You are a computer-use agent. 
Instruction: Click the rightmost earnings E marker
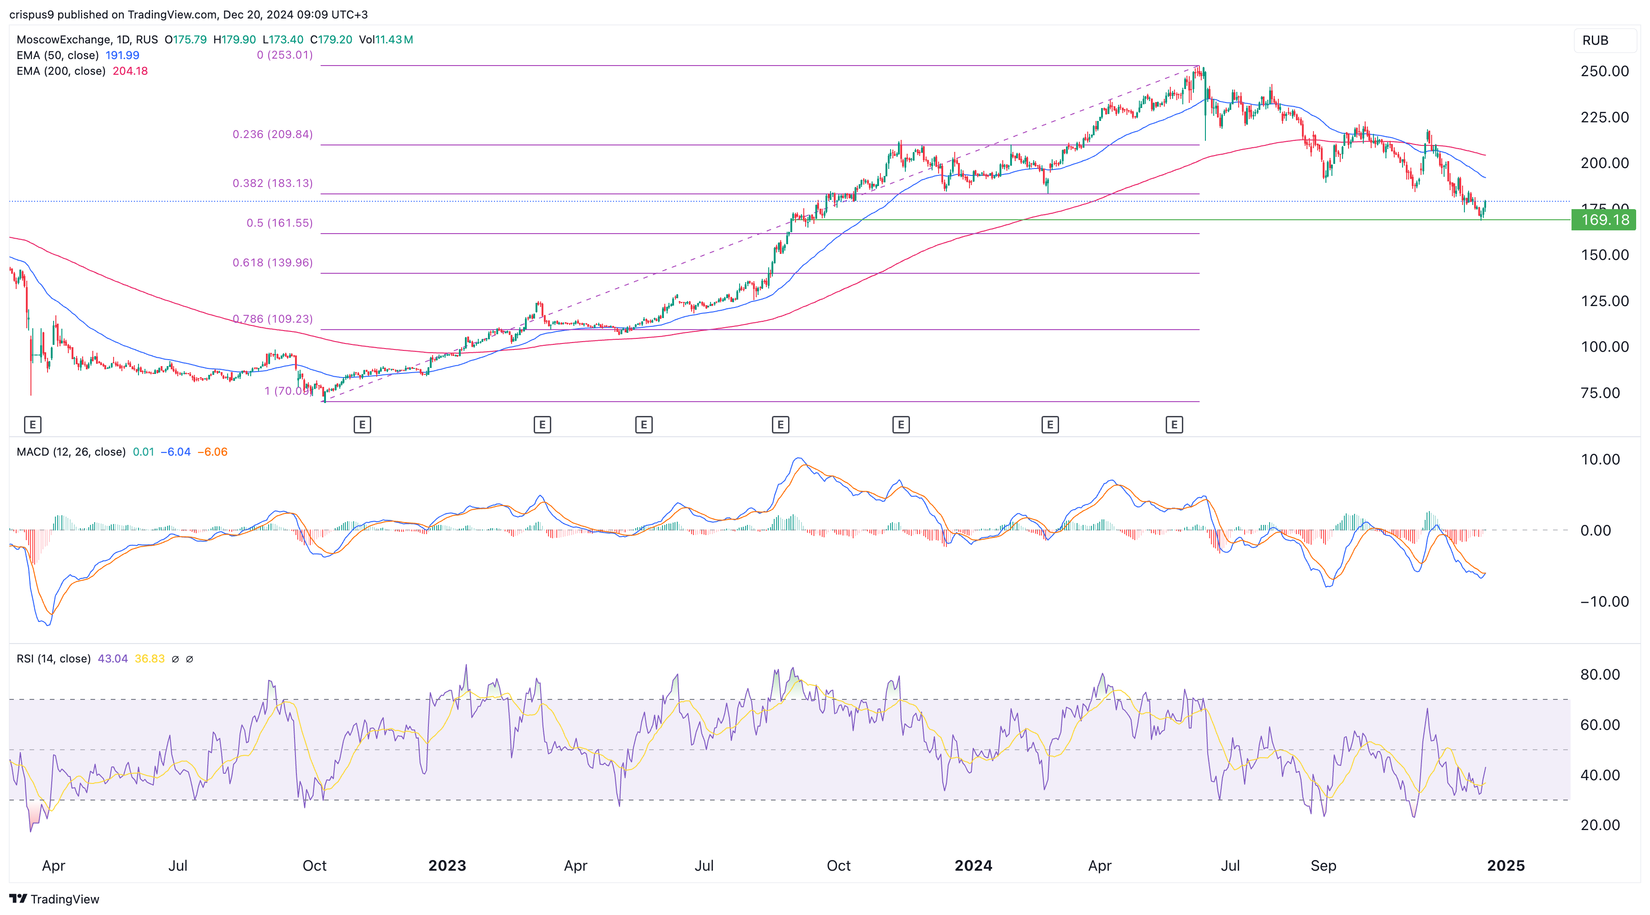coord(1174,424)
